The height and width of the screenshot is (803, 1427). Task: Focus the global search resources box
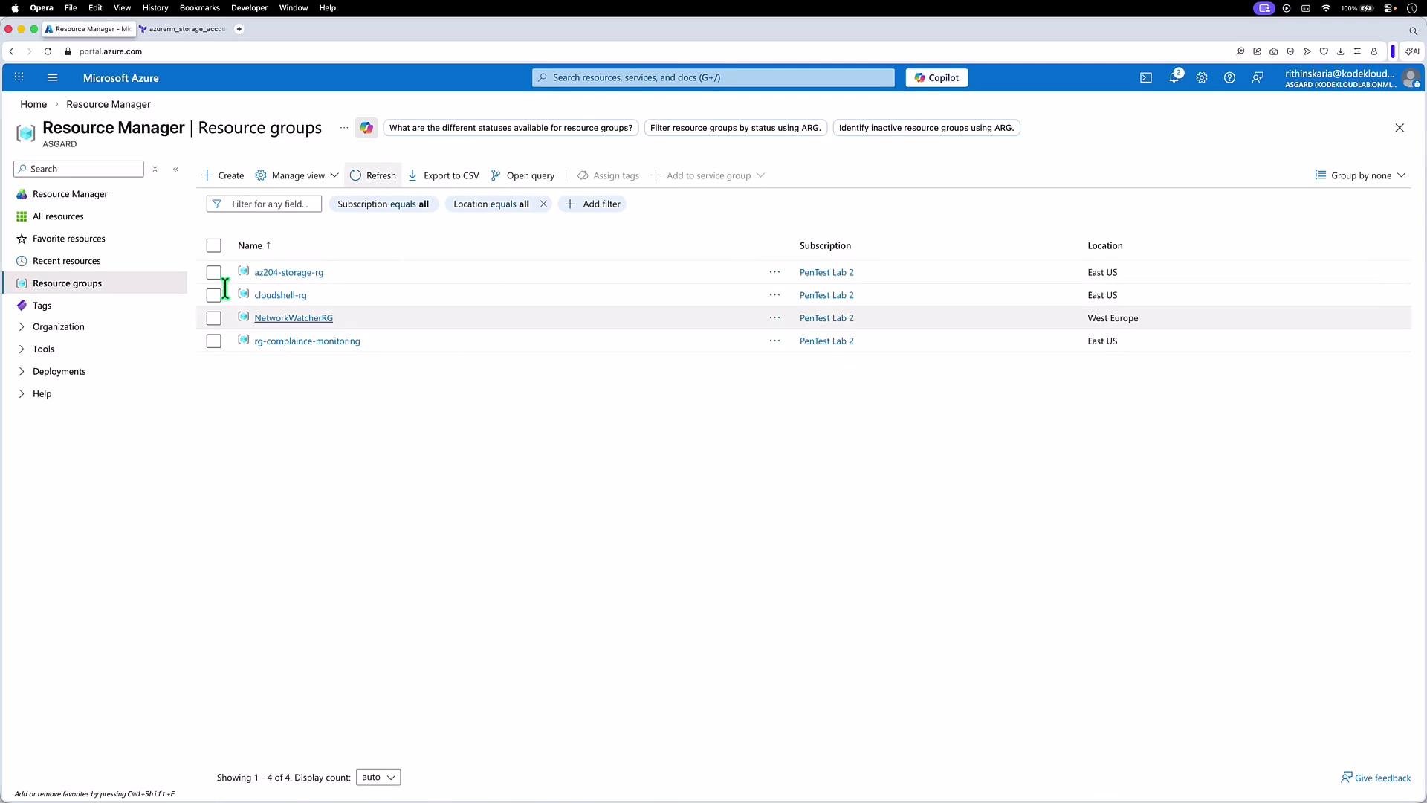point(713,77)
